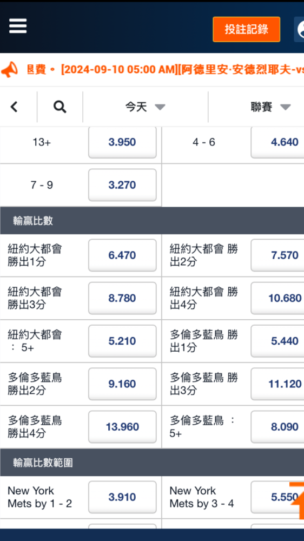Pick odds 13.960 for 多倫多藍鳥 勝出4分

122,427
